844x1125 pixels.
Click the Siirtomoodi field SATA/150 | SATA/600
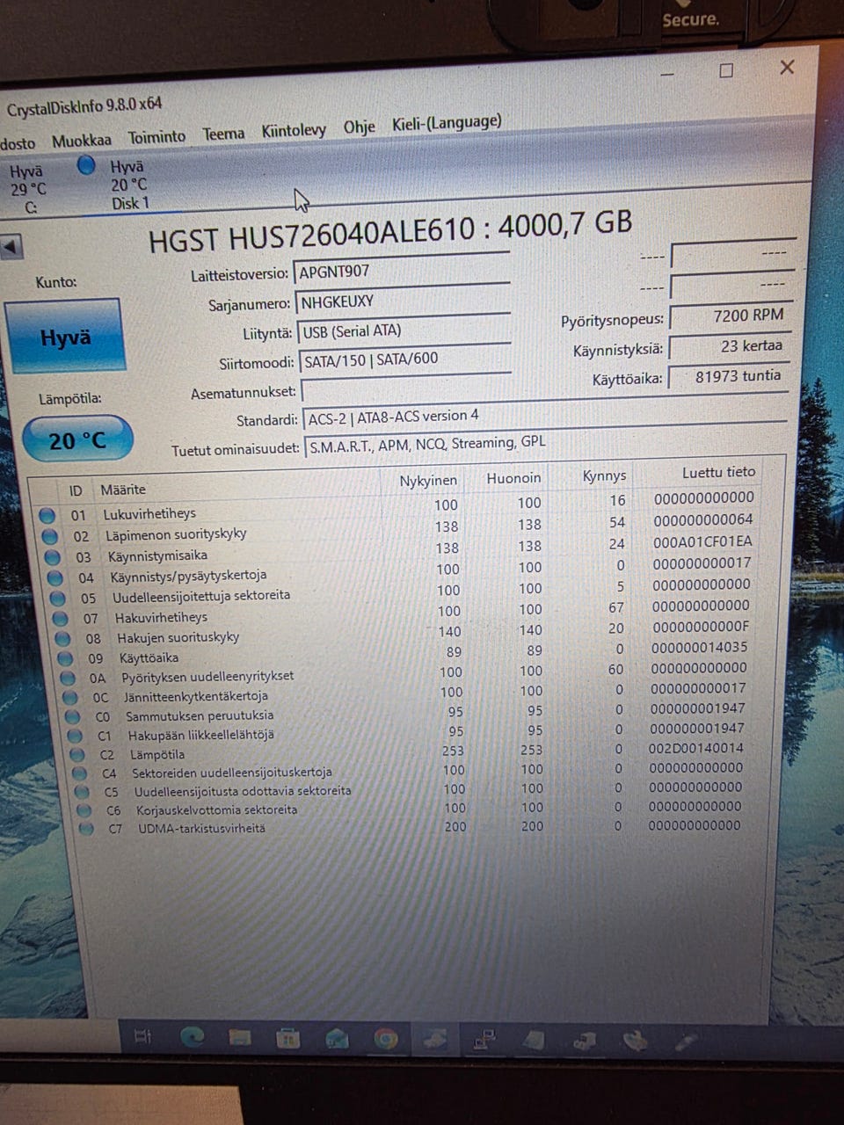405,359
